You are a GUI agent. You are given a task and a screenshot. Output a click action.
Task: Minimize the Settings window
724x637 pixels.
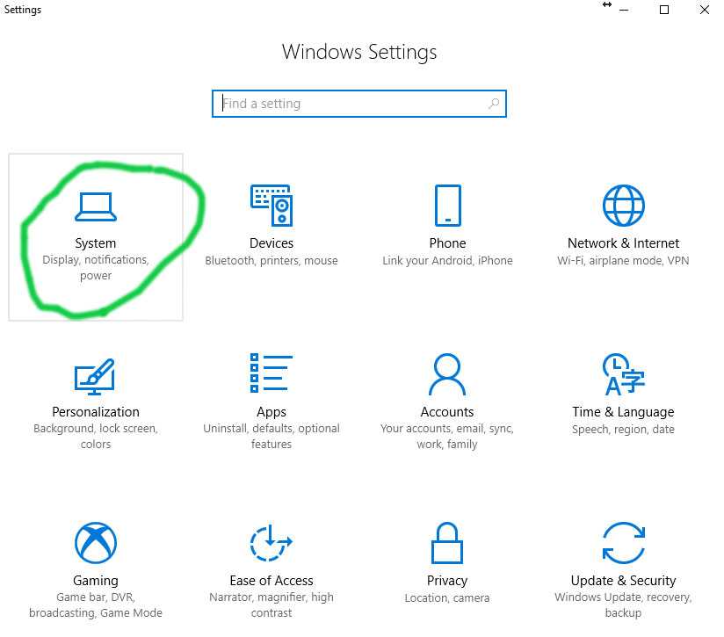coord(623,10)
